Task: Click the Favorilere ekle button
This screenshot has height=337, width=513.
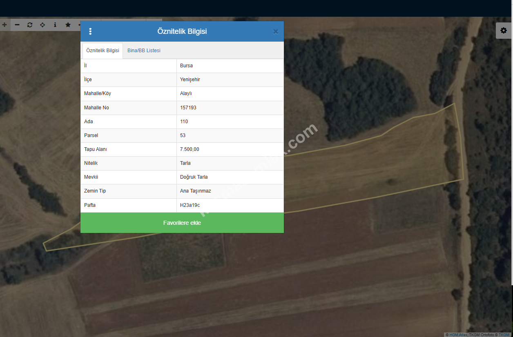Action: (x=182, y=223)
